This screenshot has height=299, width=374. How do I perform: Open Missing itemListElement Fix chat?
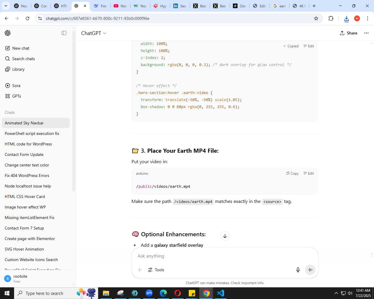36,218
